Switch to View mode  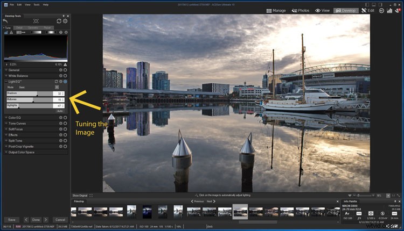(x=322, y=11)
